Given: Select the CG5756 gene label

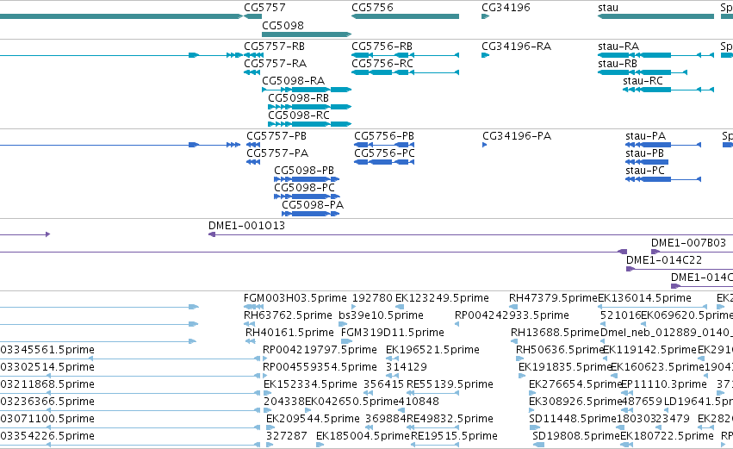Looking at the screenshot, I should (x=373, y=8).
